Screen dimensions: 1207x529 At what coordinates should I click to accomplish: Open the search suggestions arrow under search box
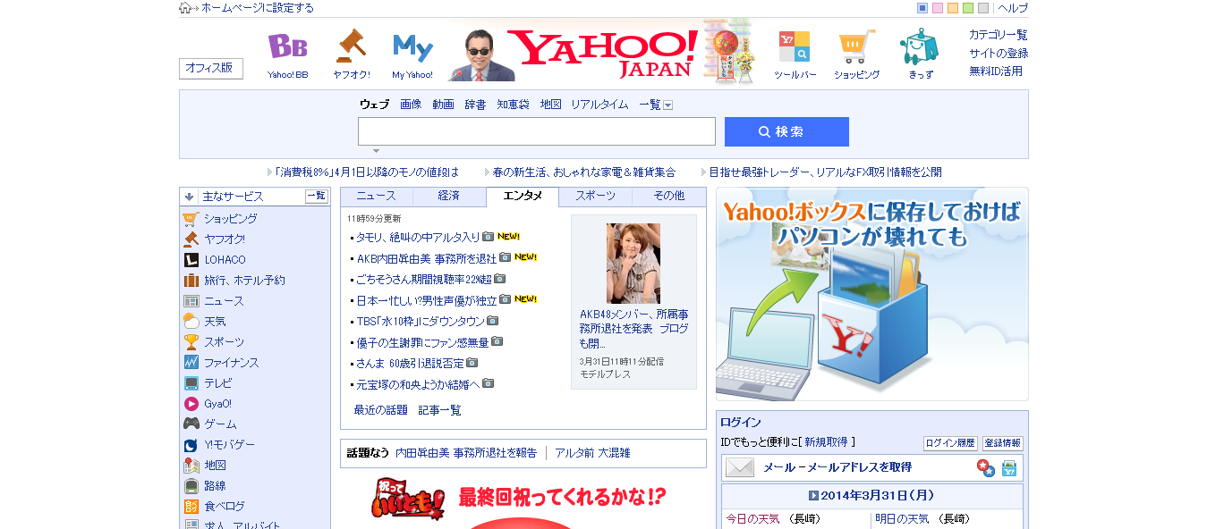click(376, 151)
